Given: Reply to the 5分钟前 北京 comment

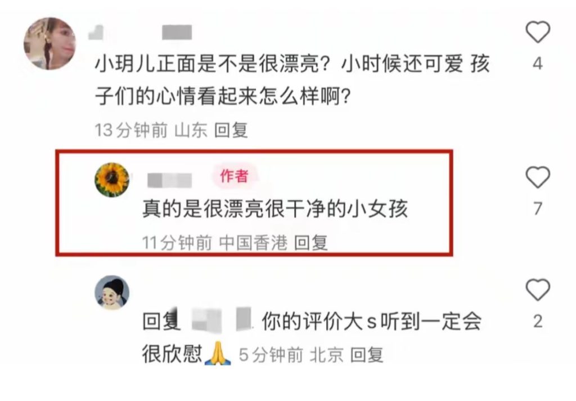Looking at the screenshot, I should (x=367, y=355).
